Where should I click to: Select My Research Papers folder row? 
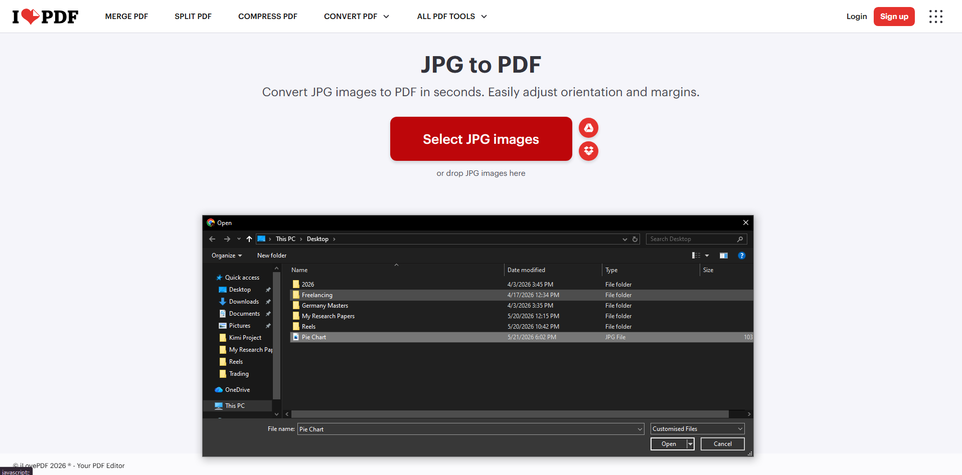click(x=522, y=316)
